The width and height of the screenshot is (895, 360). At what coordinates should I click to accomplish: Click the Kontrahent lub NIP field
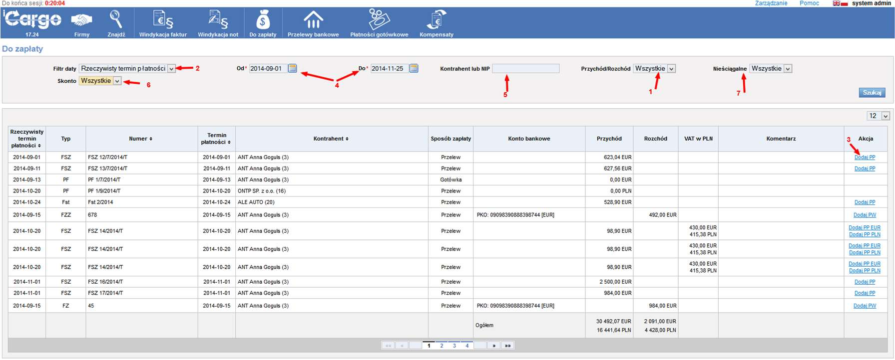click(x=525, y=68)
